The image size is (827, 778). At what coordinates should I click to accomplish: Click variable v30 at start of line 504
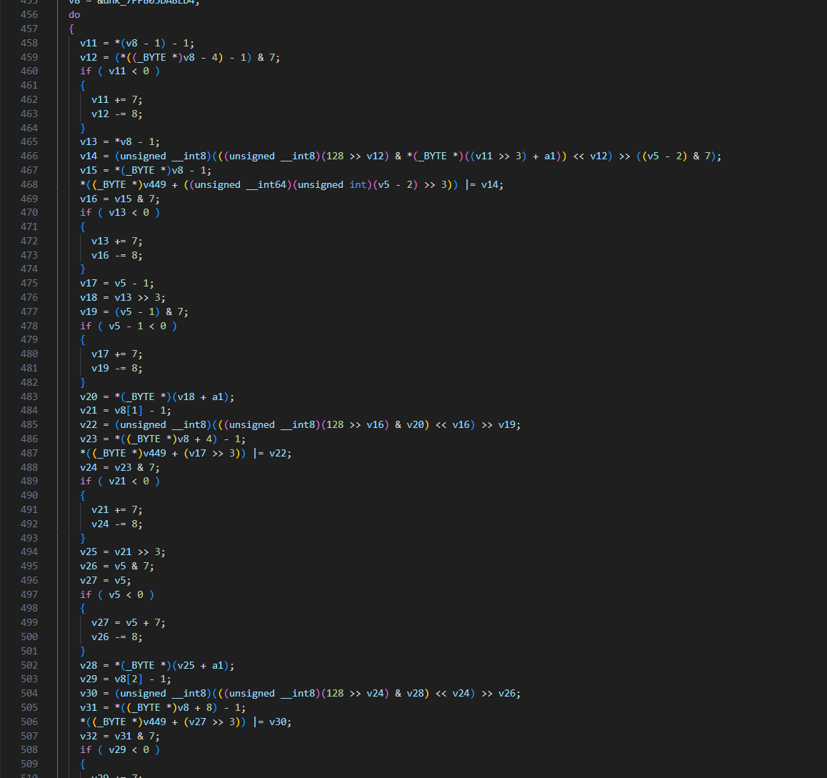[x=89, y=693]
